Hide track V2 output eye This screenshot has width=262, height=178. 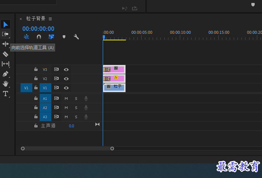(66, 79)
